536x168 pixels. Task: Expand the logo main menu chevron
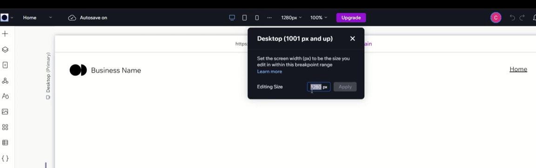tap(12, 17)
